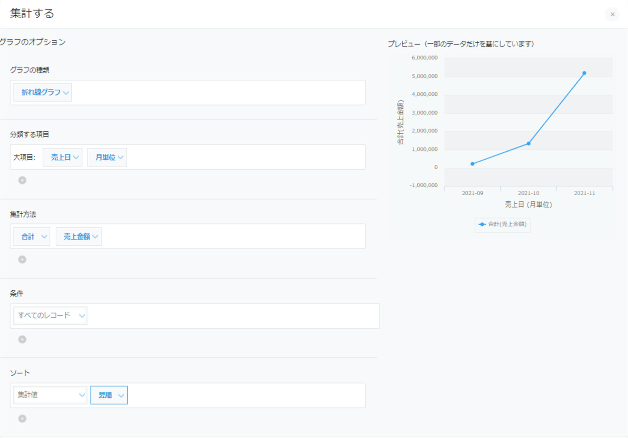Open the 折れ線グラフ chart type dropdown

(x=43, y=92)
